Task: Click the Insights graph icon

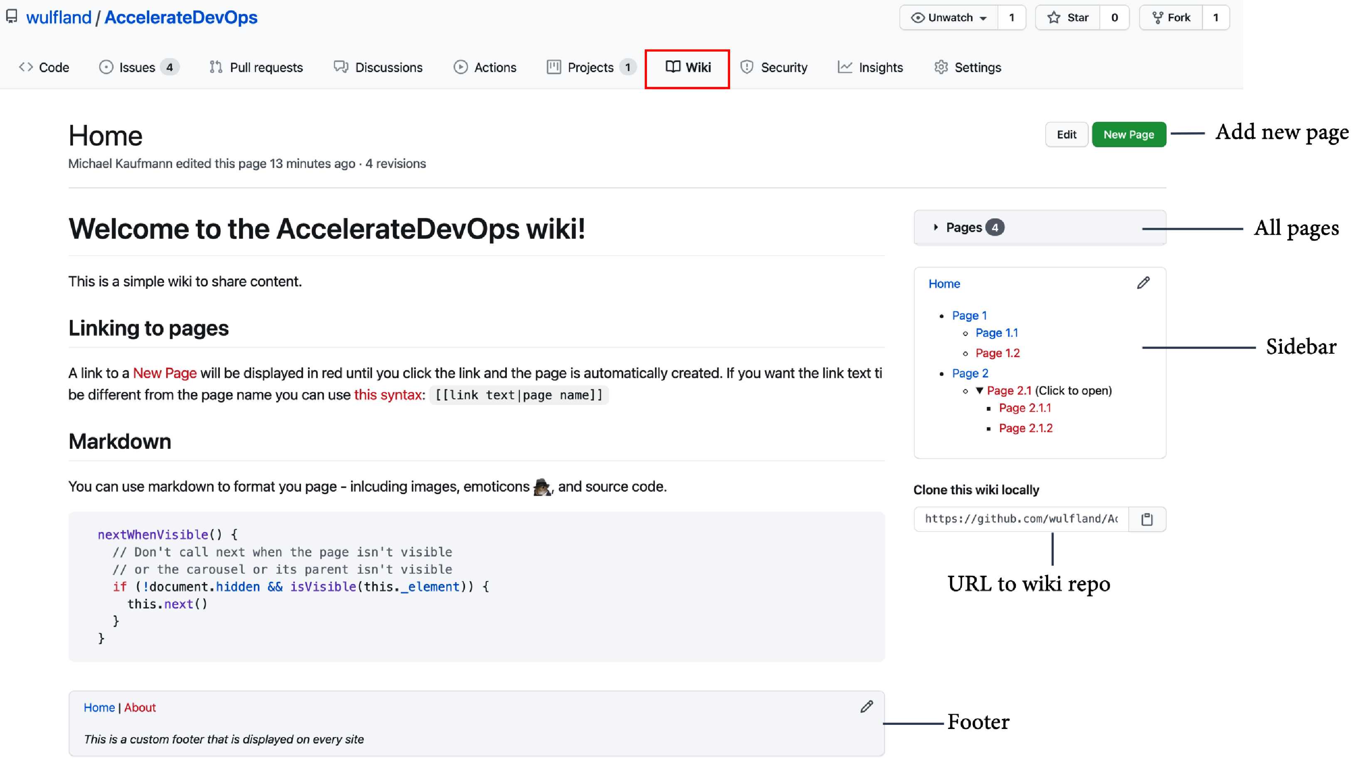Action: pyautogui.click(x=845, y=67)
